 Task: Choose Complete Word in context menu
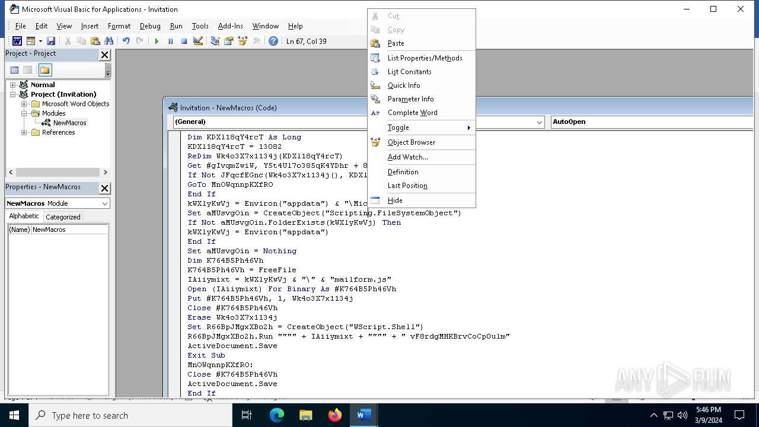[422, 113]
